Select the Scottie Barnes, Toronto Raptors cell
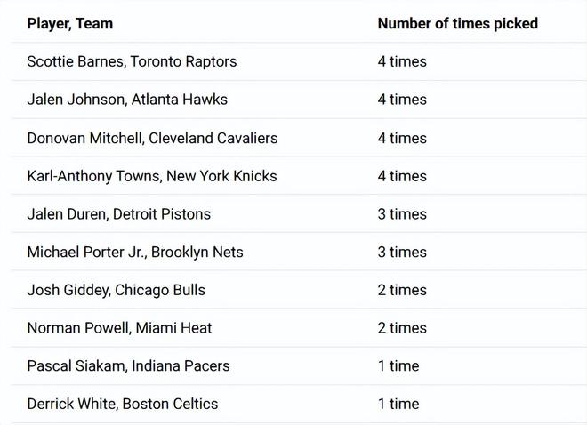Screen dimensions: 587x425 click(132, 62)
